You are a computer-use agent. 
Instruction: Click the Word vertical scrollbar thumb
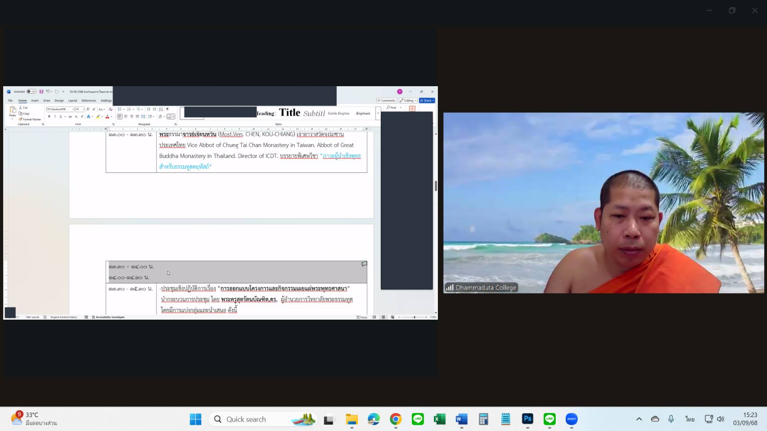436,186
